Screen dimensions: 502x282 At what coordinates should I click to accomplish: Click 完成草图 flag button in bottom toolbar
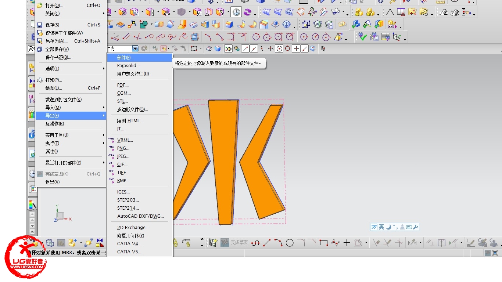[234, 242]
